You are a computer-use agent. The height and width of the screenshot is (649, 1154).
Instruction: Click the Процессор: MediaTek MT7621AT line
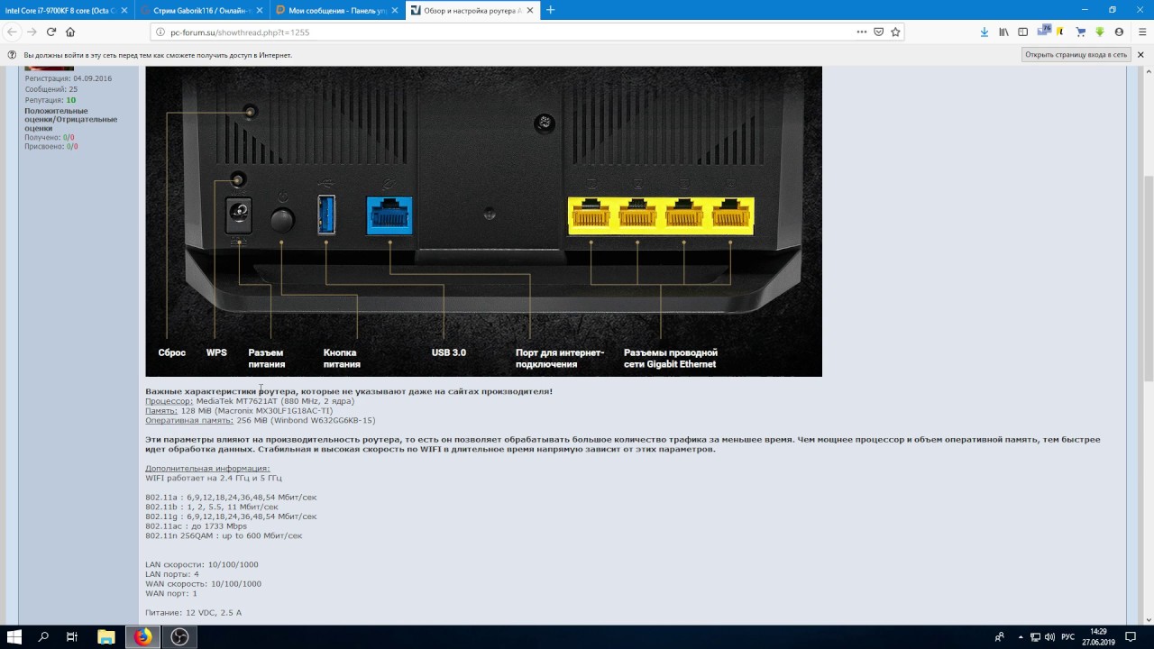pyautogui.click(x=250, y=401)
